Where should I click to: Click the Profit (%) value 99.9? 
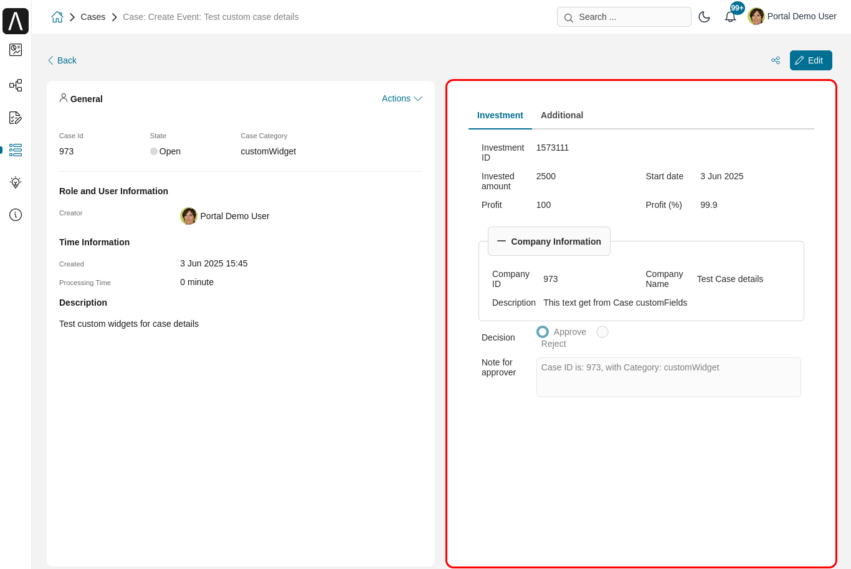pyautogui.click(x=709, y=205)
